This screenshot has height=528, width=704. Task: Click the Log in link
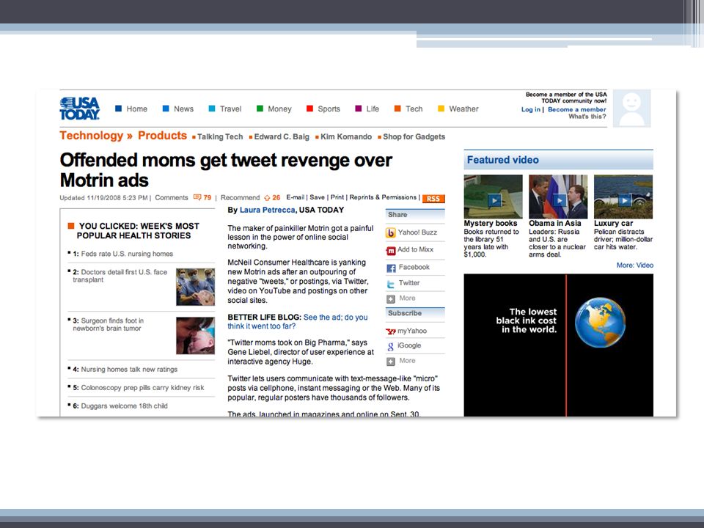(x=530, y=109)
